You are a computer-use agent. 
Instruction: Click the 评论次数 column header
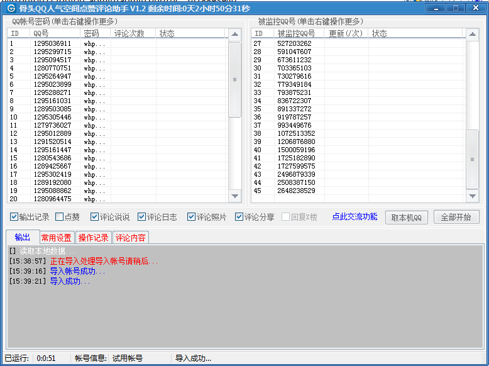pyautogui.click(x=133, y=33)
